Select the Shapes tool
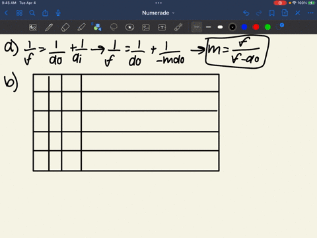This screenshot has width=317, height=238. coord(97,27)
